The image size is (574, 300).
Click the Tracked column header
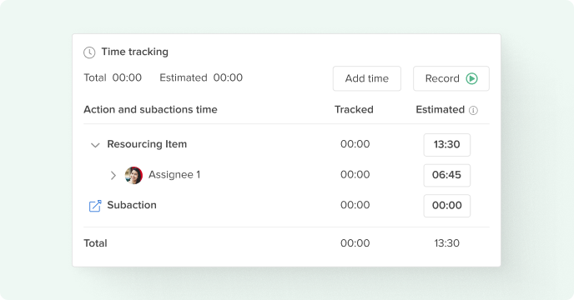(354, 110)
